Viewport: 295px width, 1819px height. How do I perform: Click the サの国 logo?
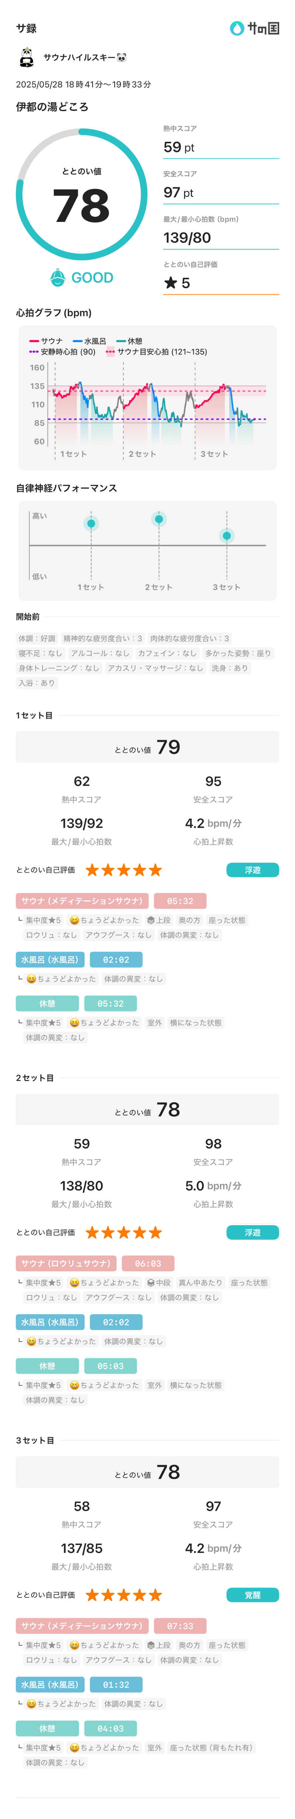(254, 28)
